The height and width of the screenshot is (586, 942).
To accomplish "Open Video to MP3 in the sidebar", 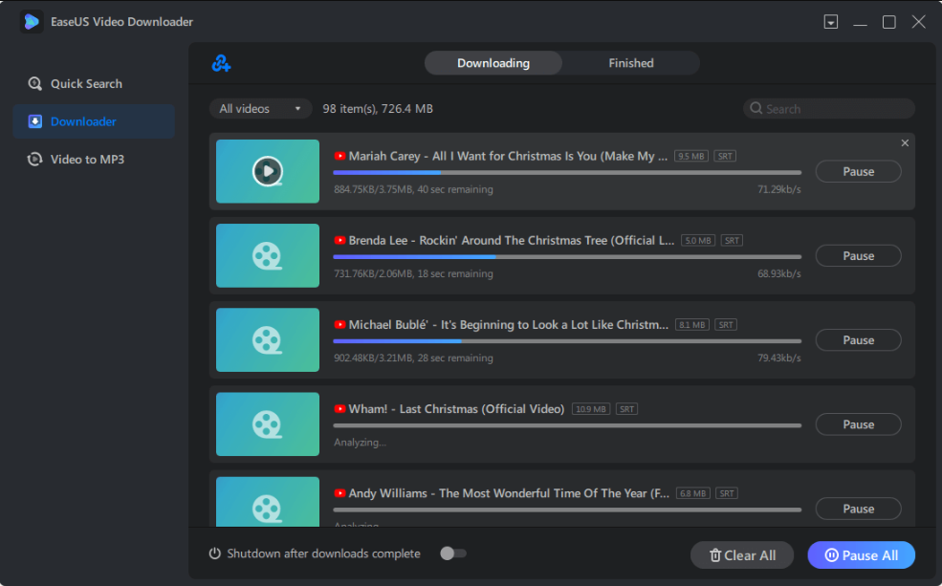I will (87, 160).
